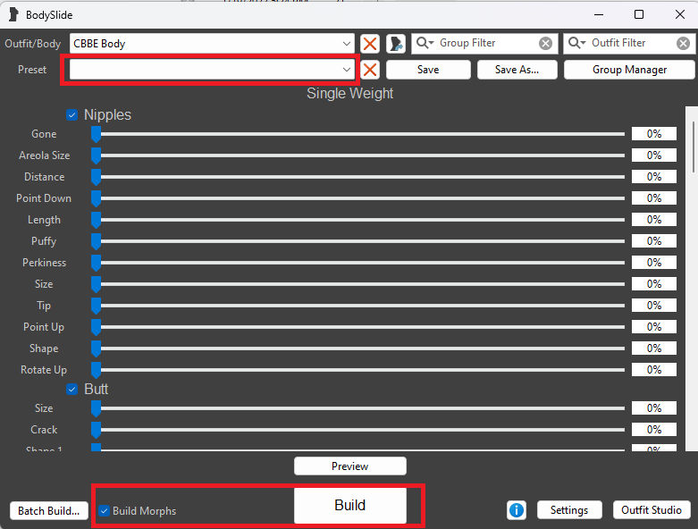This screenshot has height=529, width=698.
Task: Open Settings
Action: point(569,510)
